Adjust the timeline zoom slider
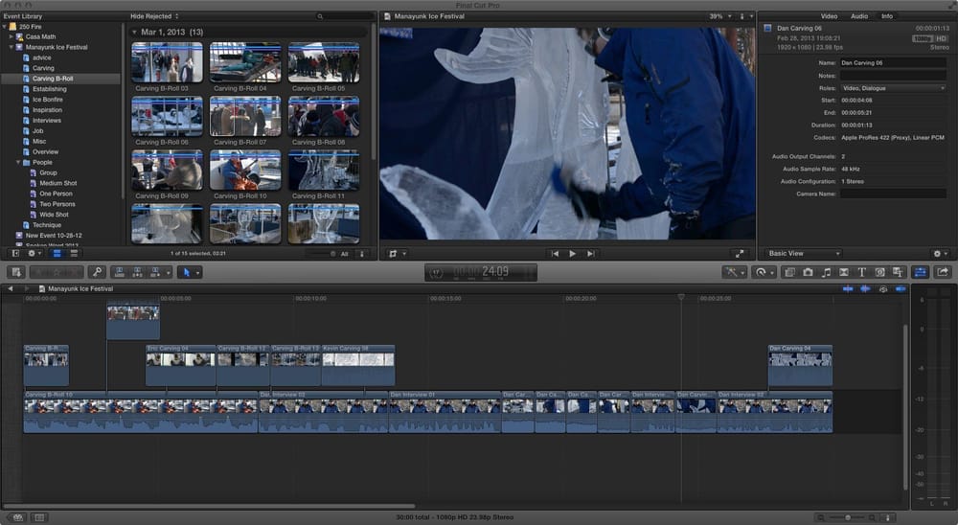 pos(847,517)
